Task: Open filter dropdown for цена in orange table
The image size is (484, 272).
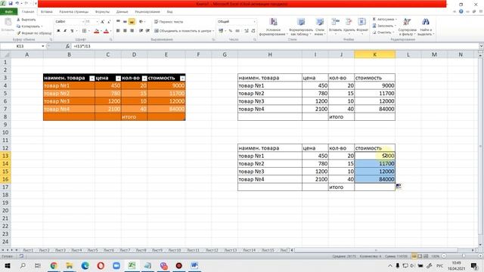Action: pos(118,79)
